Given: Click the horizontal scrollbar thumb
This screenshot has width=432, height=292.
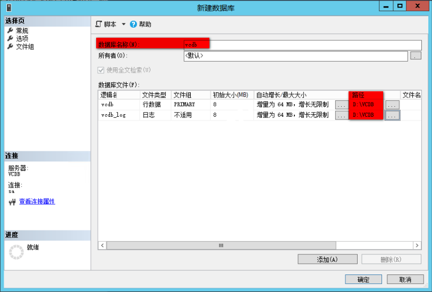Looking at the screenshot, I should [221, 245].
